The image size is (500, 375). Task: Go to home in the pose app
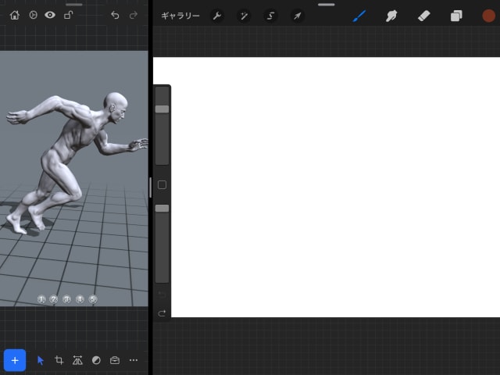pyautogui.click(x=15, y=15)
